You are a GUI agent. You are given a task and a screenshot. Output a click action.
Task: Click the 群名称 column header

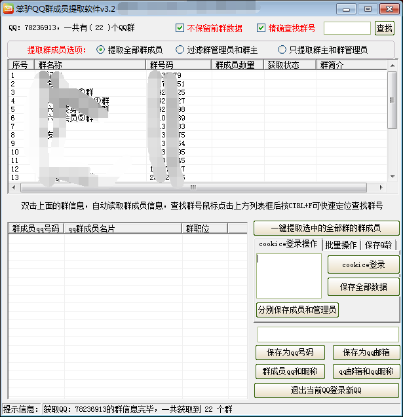coord(90,65)
